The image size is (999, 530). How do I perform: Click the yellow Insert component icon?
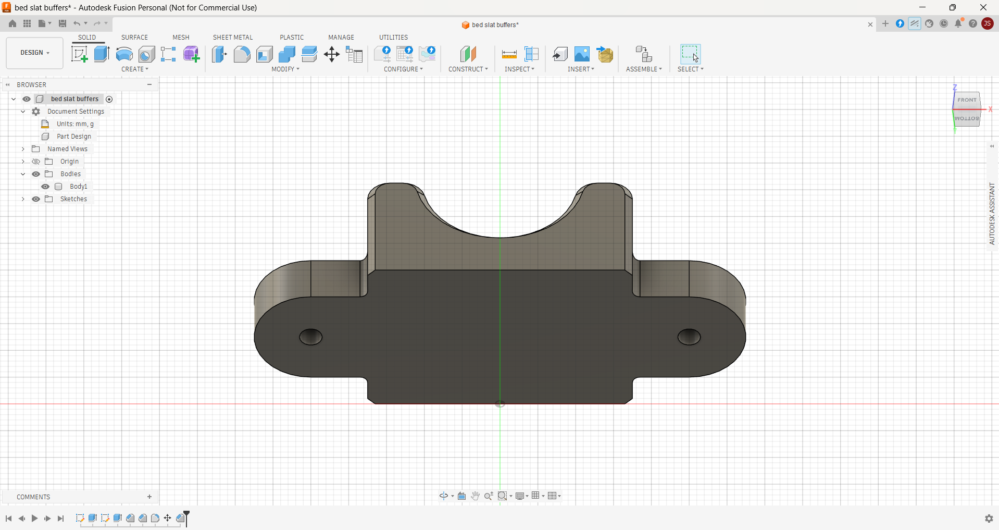[x=605, y=54]
